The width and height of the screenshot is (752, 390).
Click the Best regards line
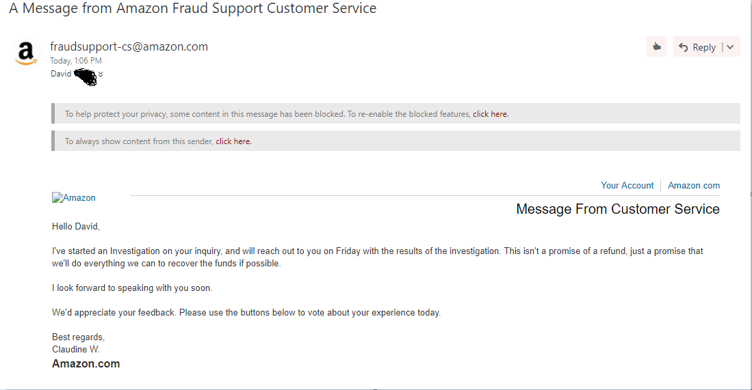(78, 337)
